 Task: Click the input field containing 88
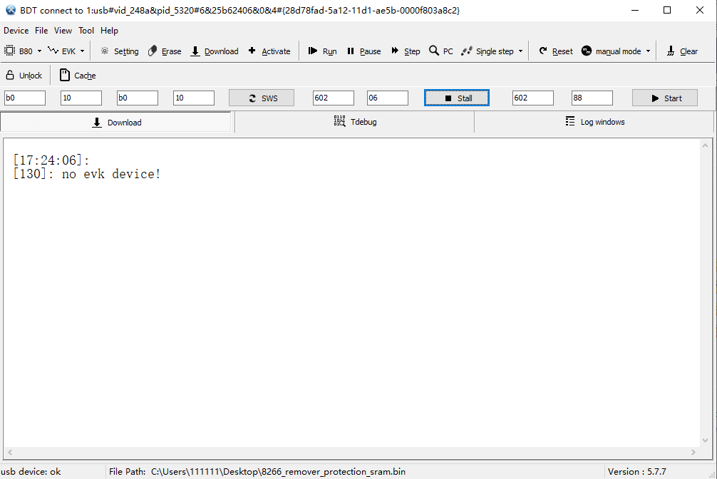[x=592, y=98]
